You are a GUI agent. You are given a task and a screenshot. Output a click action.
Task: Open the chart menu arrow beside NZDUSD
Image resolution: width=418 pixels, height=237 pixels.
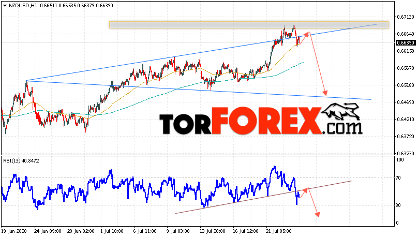click(x=5, y=6)
